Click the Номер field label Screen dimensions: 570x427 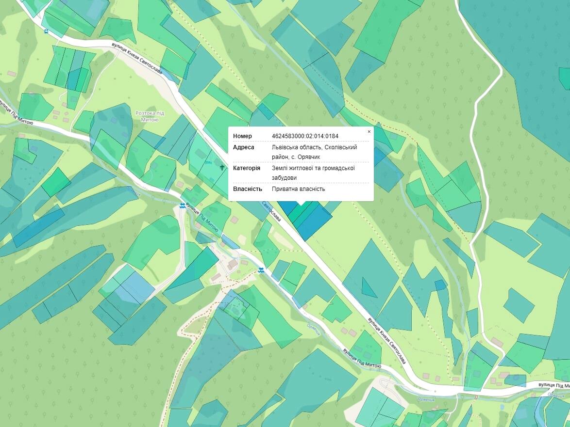242,136
